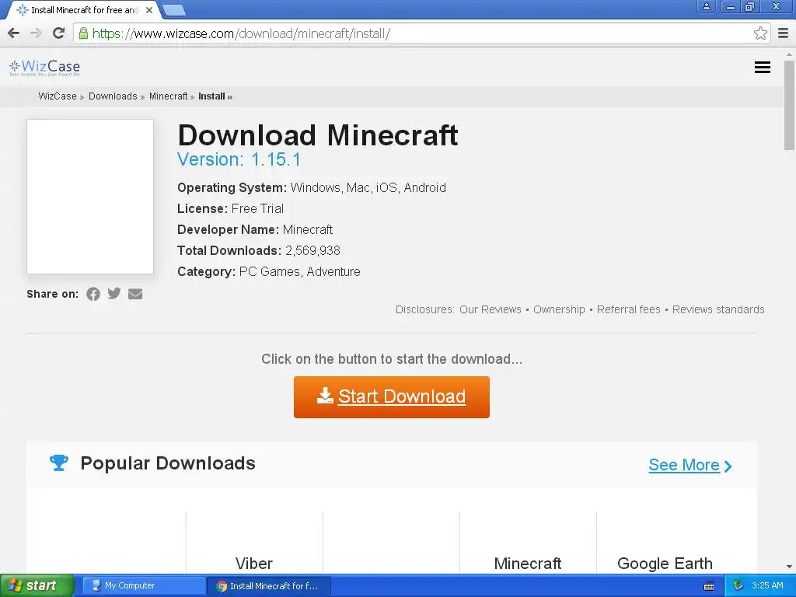Share on Facebook icon

[93, 294]
